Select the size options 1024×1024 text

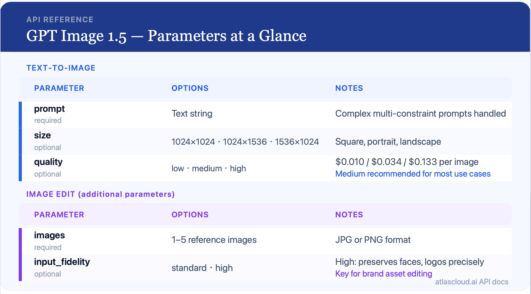pos(193,142)
